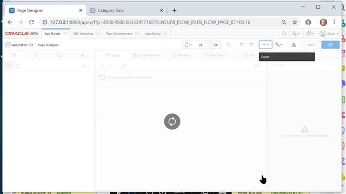Expand the SQL Workshop dropdown arrow
346x194 pixels.
pos(98,33)
